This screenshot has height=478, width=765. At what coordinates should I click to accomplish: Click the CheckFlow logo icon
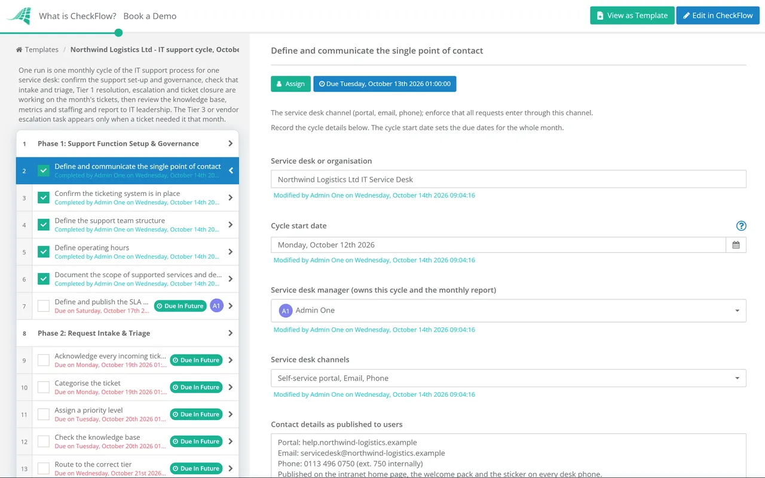coord(19,16)
